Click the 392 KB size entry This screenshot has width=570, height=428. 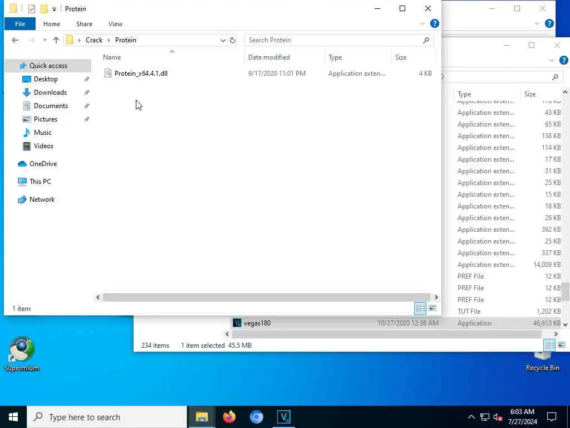click(x=551, y=230)
